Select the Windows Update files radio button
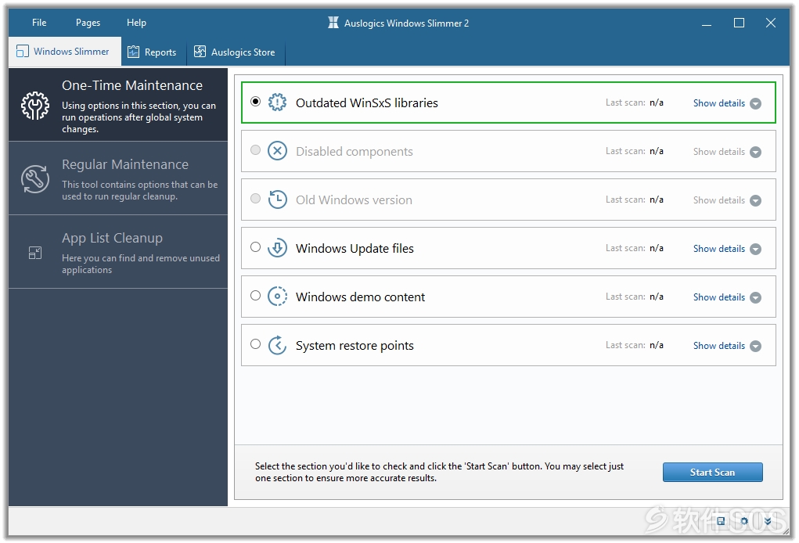The image size is (799, 543). click(x=255, y=247)
